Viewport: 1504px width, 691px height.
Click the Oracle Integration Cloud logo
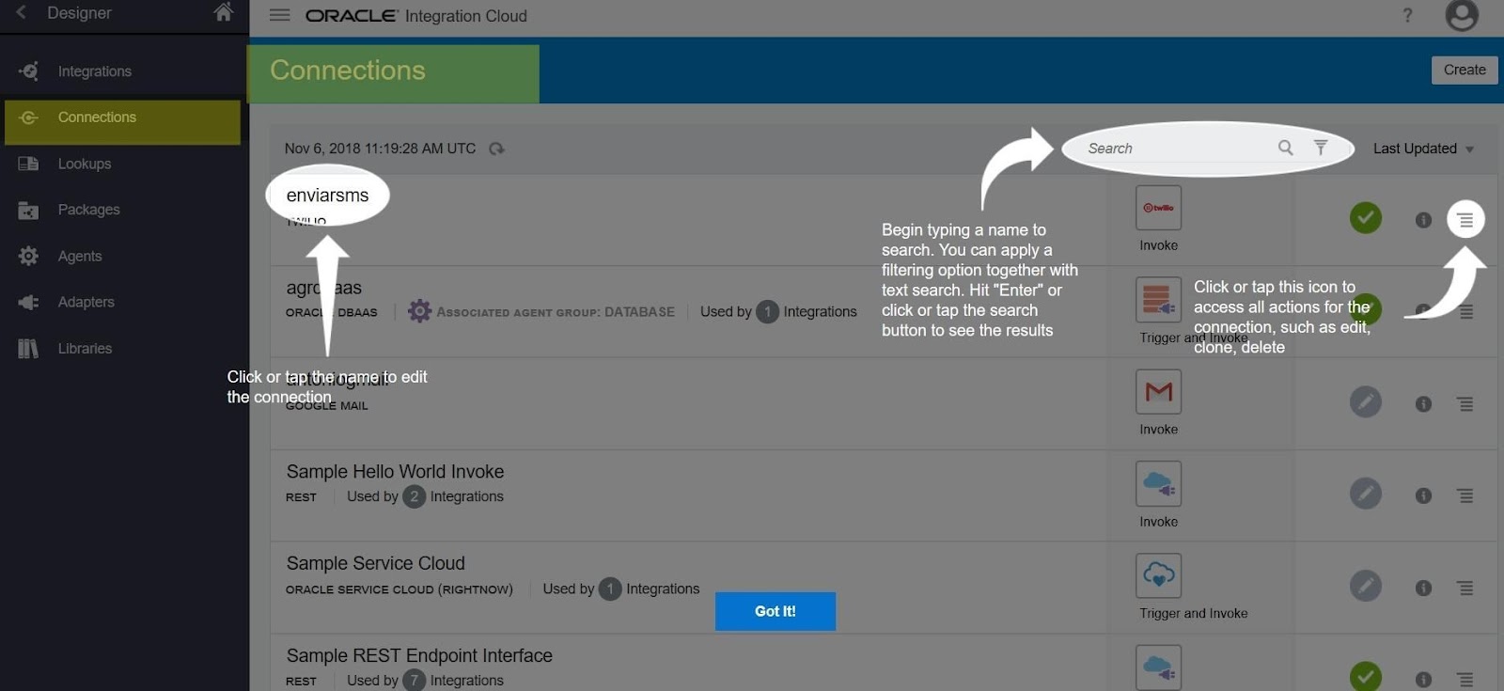tap(415, 16)
